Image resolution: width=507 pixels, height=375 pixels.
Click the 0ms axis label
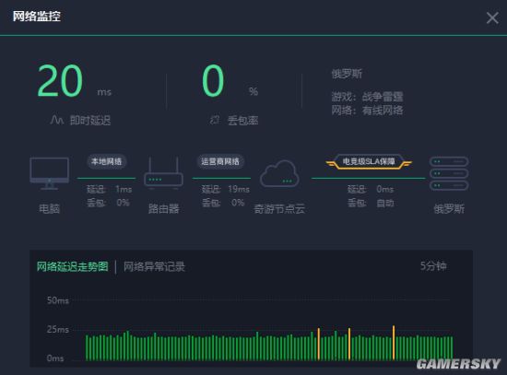click(55, 358)
